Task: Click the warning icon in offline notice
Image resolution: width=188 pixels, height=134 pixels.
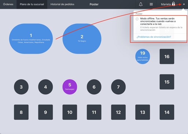Action: (137, 19)
